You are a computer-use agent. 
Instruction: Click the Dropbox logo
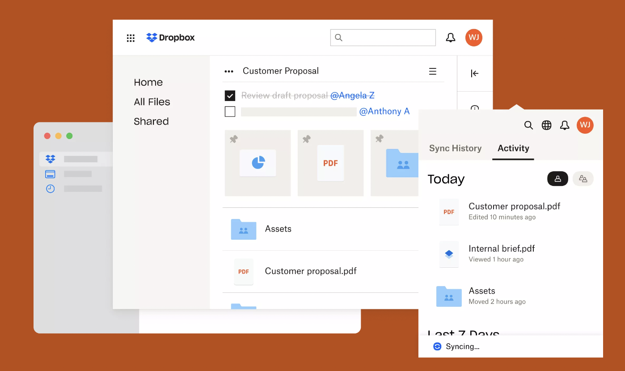[170, 38]
